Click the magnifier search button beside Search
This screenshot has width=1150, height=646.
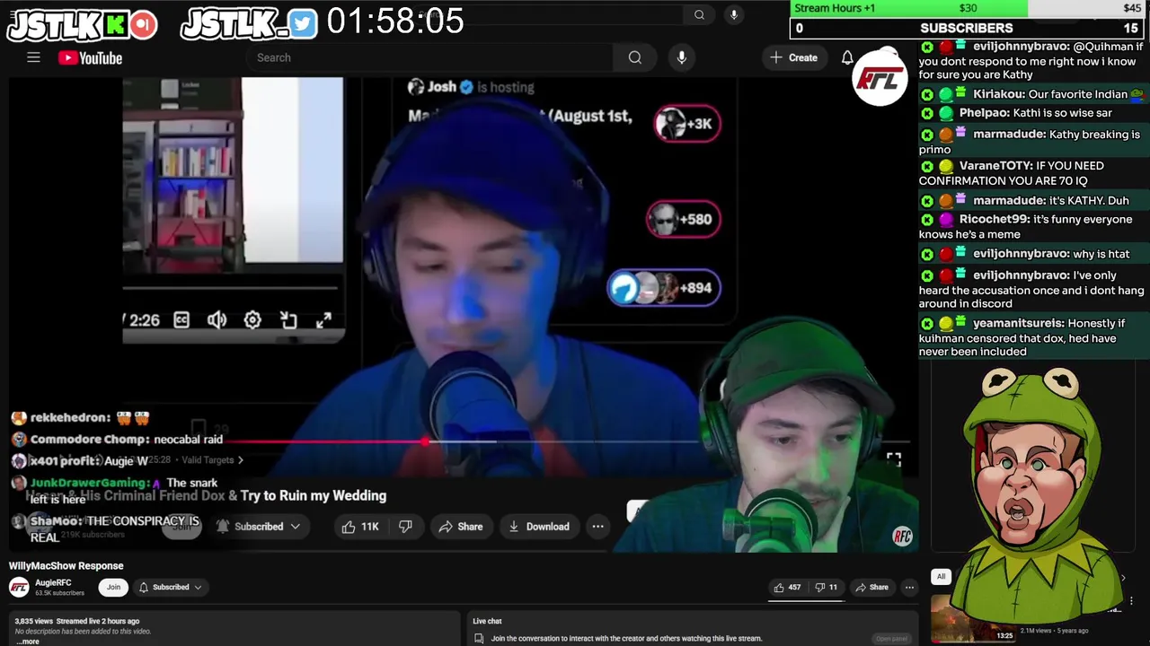(x=635, y=57)
